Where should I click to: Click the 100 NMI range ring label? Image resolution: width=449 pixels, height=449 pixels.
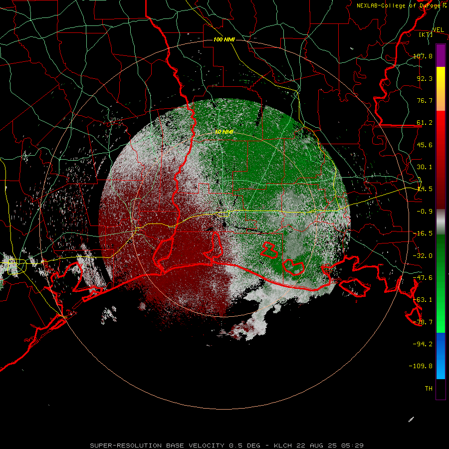click(x=224, y=39)
